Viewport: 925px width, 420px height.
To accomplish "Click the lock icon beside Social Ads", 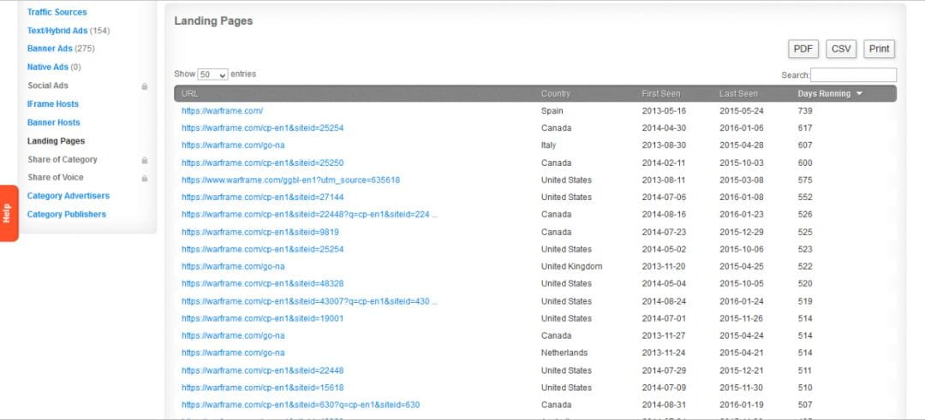I will [145, 86].
